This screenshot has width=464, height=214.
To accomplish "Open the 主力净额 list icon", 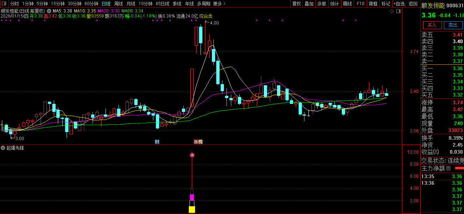I will [x=448, y=169].
